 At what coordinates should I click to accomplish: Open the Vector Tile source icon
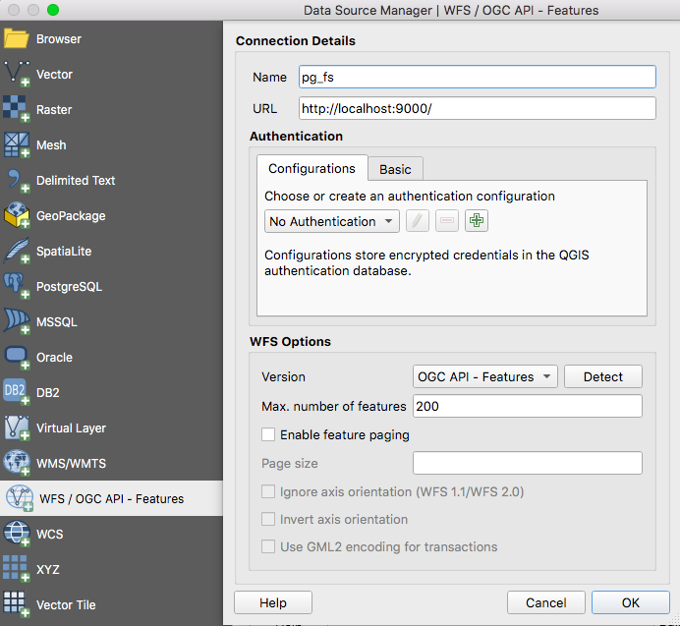16,604
